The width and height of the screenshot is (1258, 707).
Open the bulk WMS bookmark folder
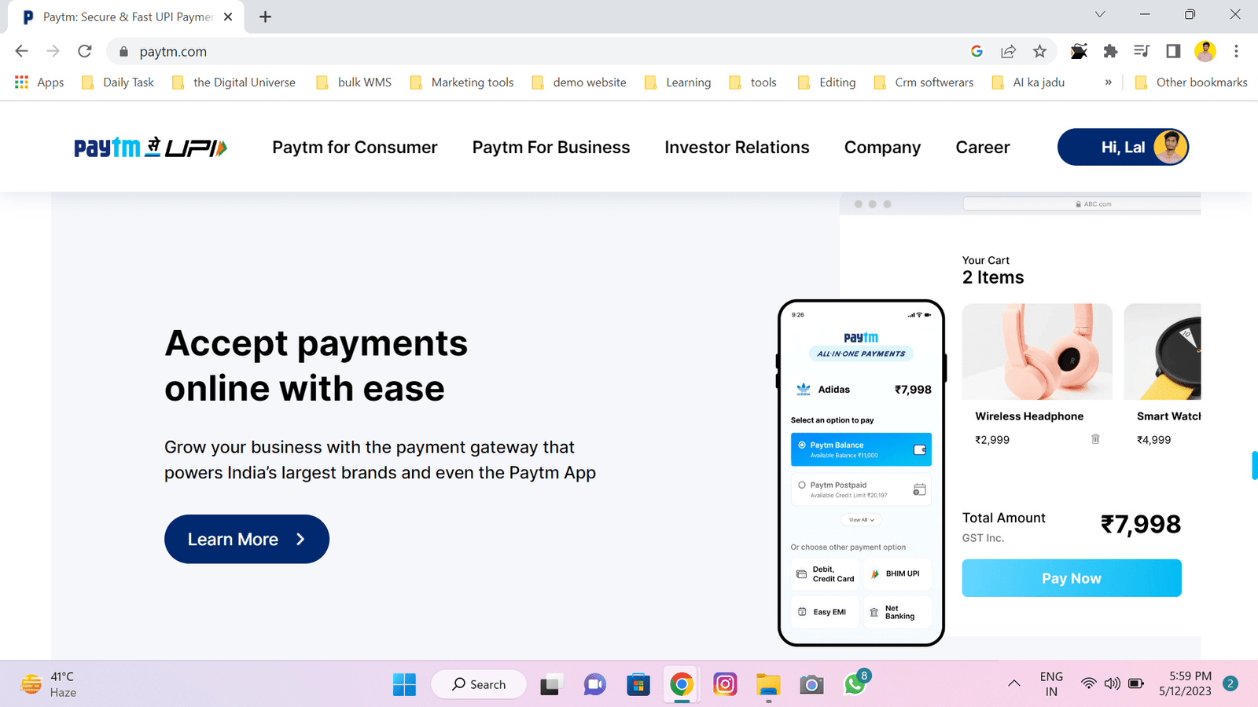click(x=354, y=82)
